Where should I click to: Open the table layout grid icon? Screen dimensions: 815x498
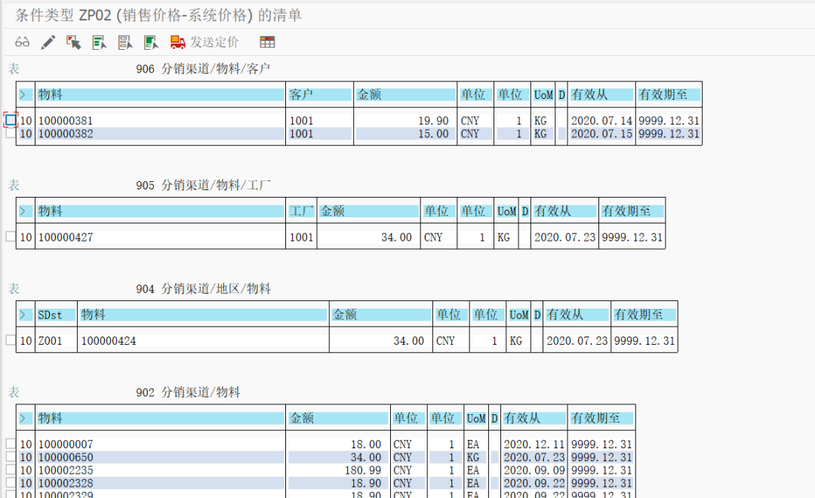(x=267, y=42)
